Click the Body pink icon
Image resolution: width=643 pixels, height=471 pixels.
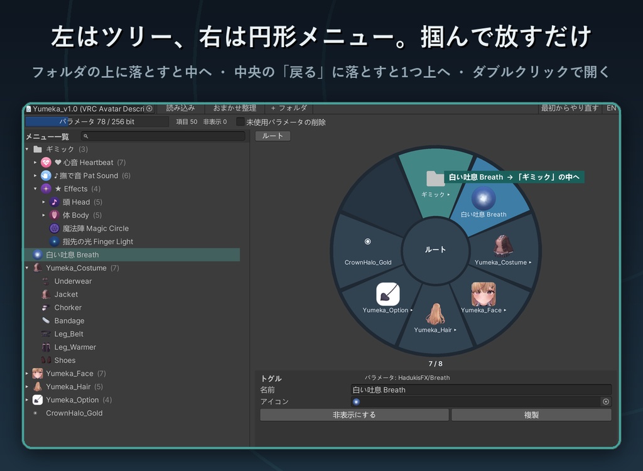54,215
